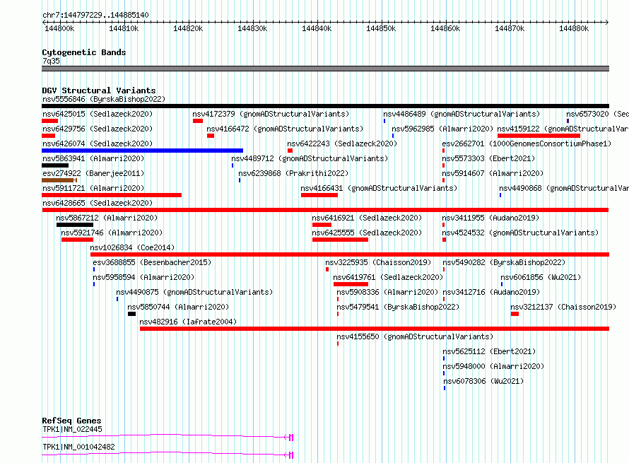Select nsv5490282 (ByrskaBishop2022) label
The width and height of the screenshot is (629, 463).
click(504, 262)
